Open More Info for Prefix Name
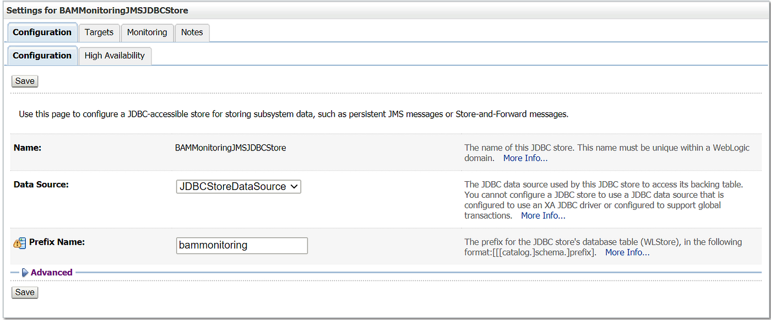Screen dimensions: 771x320 click(x=627, y=253)
